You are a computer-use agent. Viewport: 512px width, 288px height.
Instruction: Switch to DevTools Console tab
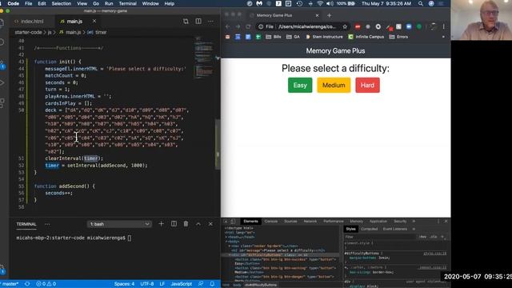[271, 222]
